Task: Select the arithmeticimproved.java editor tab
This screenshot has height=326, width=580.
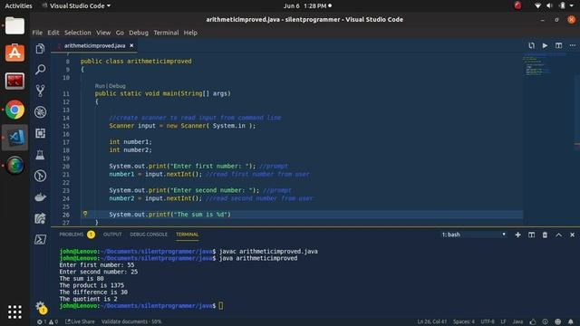Action: [94, 45]
